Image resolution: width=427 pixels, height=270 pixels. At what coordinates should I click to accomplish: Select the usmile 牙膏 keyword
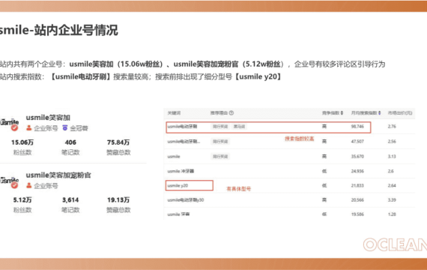(178, 214)
